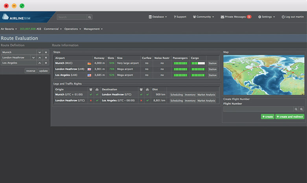This screenshot has height=183, width=307.
Task: Click the German flag for Munich
Action: click(x=89, y=63)
